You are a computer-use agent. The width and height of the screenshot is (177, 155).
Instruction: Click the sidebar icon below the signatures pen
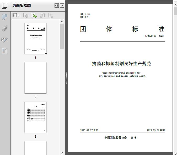click(x=4, y=51)
